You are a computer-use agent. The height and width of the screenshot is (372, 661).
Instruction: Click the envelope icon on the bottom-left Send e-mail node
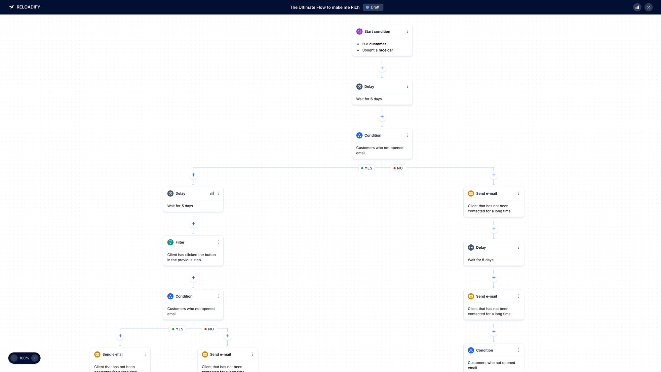pos(97,354)
